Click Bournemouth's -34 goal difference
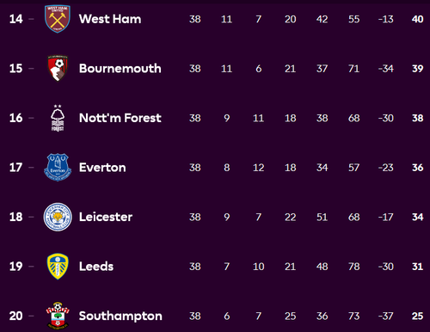Screen dimensions: 430x332 coord(386,69)
